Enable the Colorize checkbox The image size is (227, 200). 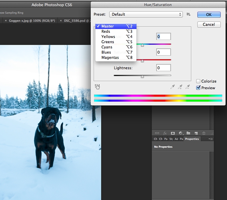click(x=198, y=81)
